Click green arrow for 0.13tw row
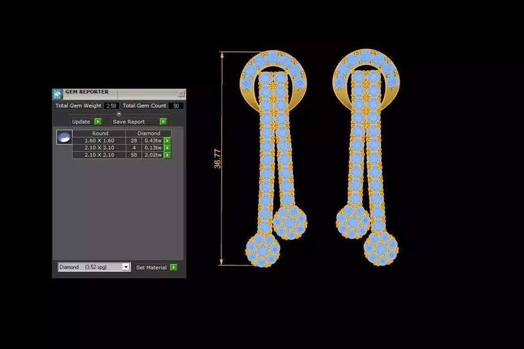 (168, 148)
